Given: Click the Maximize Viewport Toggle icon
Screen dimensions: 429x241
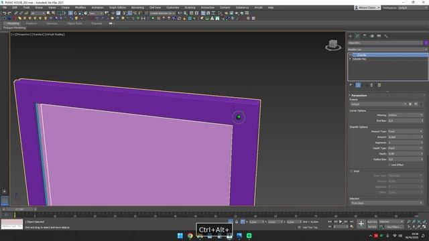Looking at the screenshot, I should point(424,227).
